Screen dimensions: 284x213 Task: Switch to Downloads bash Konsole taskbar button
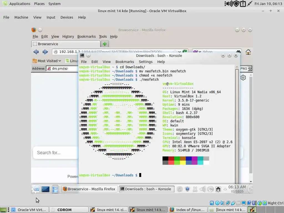[146, 189]
